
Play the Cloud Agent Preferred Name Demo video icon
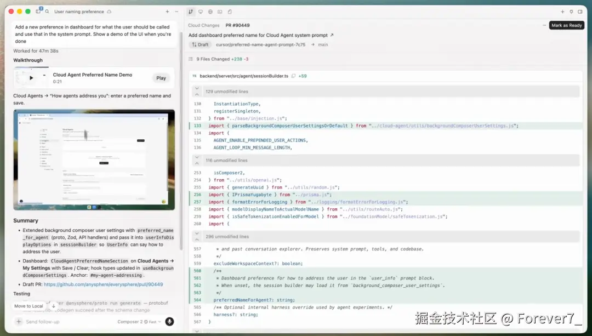pyautogui.click(x=31, y=78)
